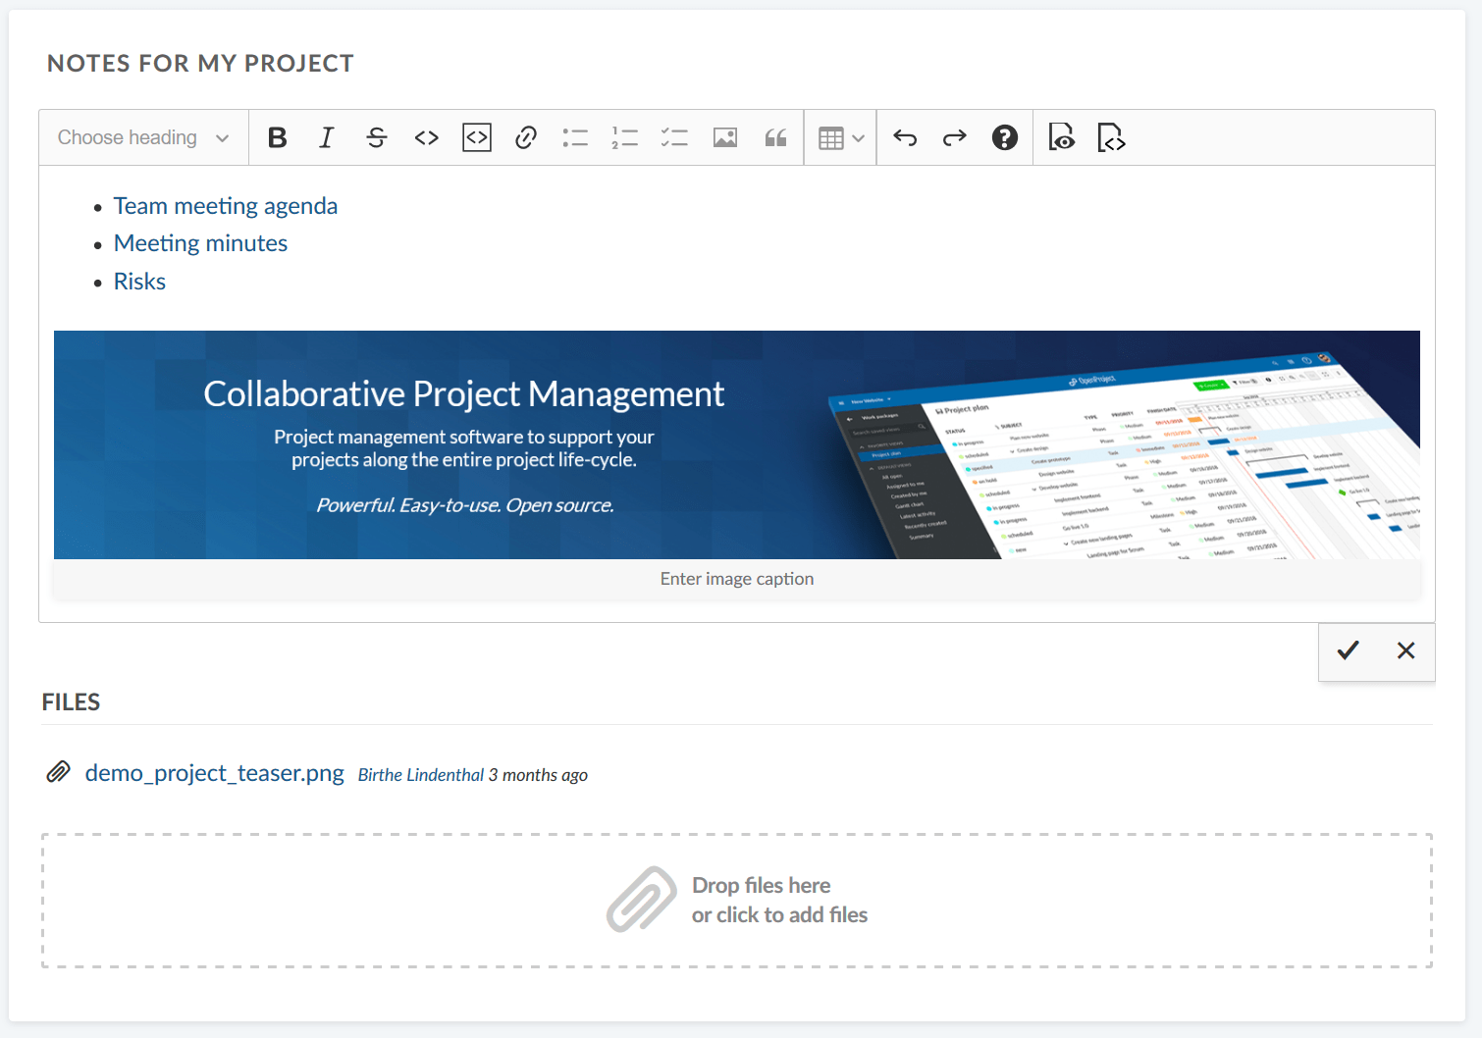Click the Enter image caption field
Image resolution: width=1482 pixels, height=1038 pixels.
[736, 579]
